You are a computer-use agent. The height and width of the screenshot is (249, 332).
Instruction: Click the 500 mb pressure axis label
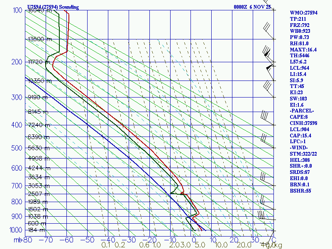pos(17,148)
